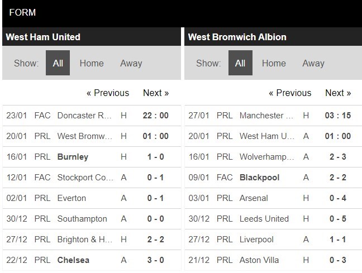Switch to Home filter for West Ham United

click(92, 63)
